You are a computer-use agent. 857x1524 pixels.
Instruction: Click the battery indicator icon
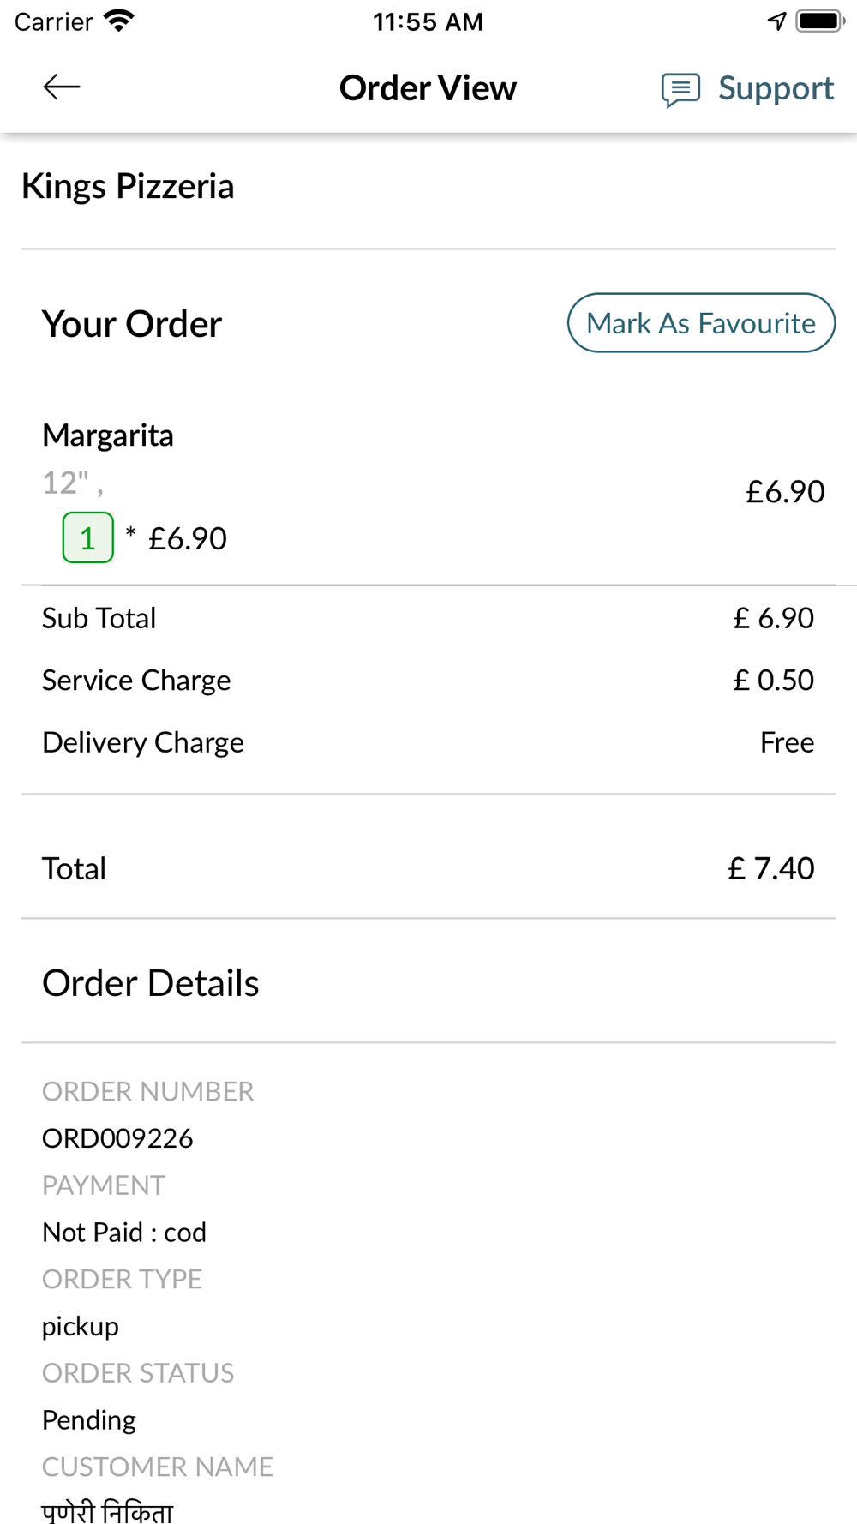tap(820, 21)
